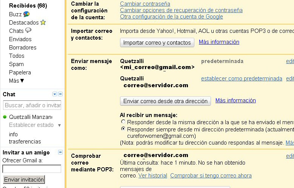Click mi_correo@gmail.com address text
Screen dimensions: 294x188
pyautogui.click(x=157, y=67)
